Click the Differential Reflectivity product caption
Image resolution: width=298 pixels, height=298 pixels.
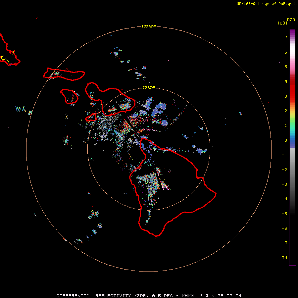click(x=149, y=296)
